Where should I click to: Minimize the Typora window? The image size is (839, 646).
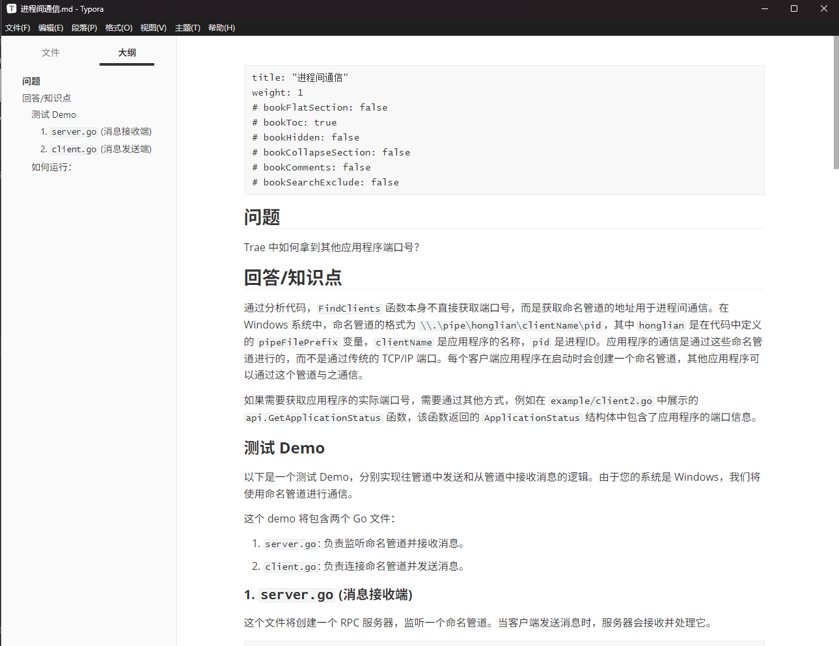pos(765,9)
